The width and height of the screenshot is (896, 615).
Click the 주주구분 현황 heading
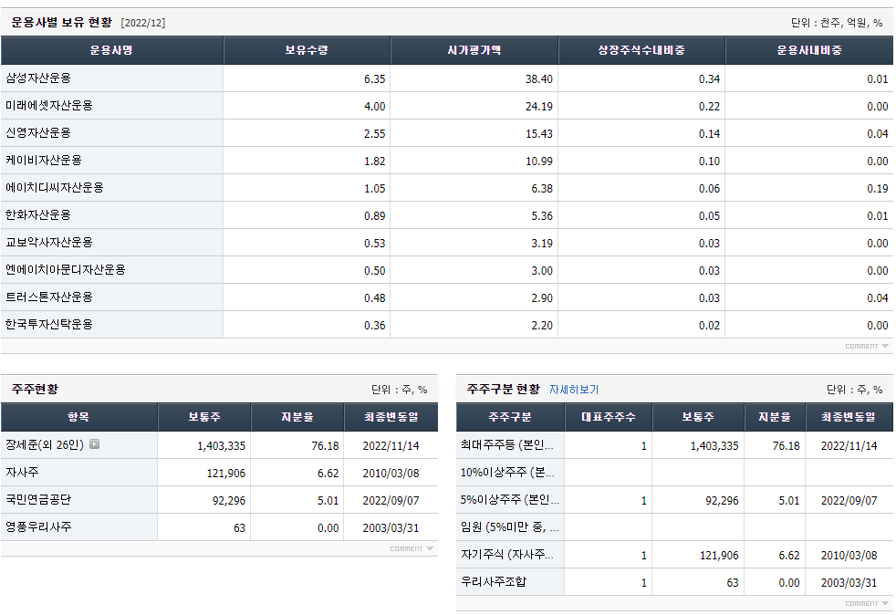[x=504, y=390]
